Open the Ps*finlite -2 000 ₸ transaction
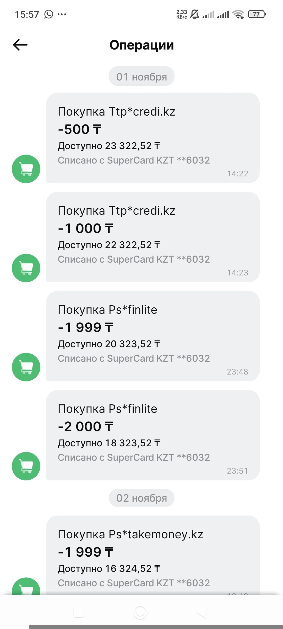Viewport: 283px width, 629px height. pos(153,435)
